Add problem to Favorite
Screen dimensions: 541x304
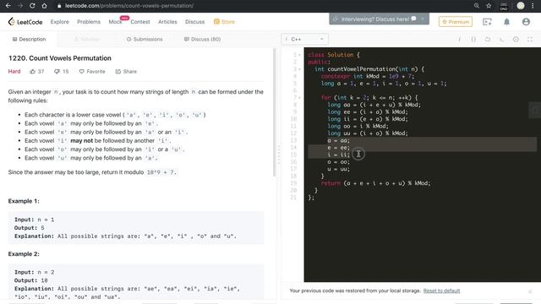click(92, 71)
